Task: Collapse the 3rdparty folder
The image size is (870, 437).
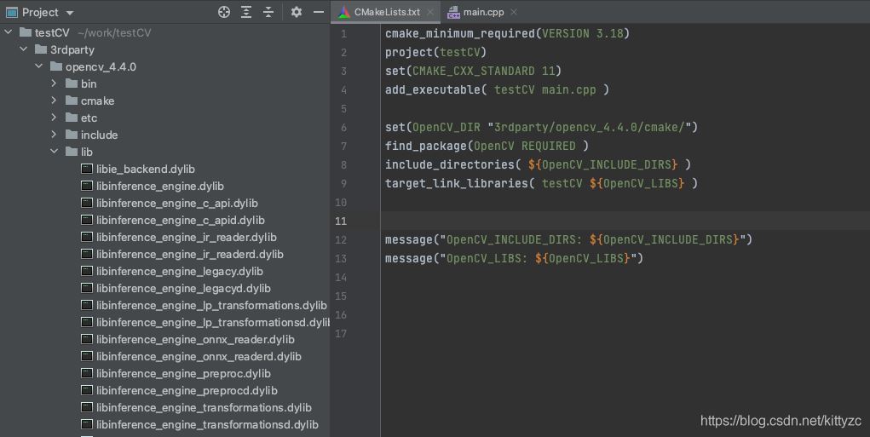Action: coord(23,49)
